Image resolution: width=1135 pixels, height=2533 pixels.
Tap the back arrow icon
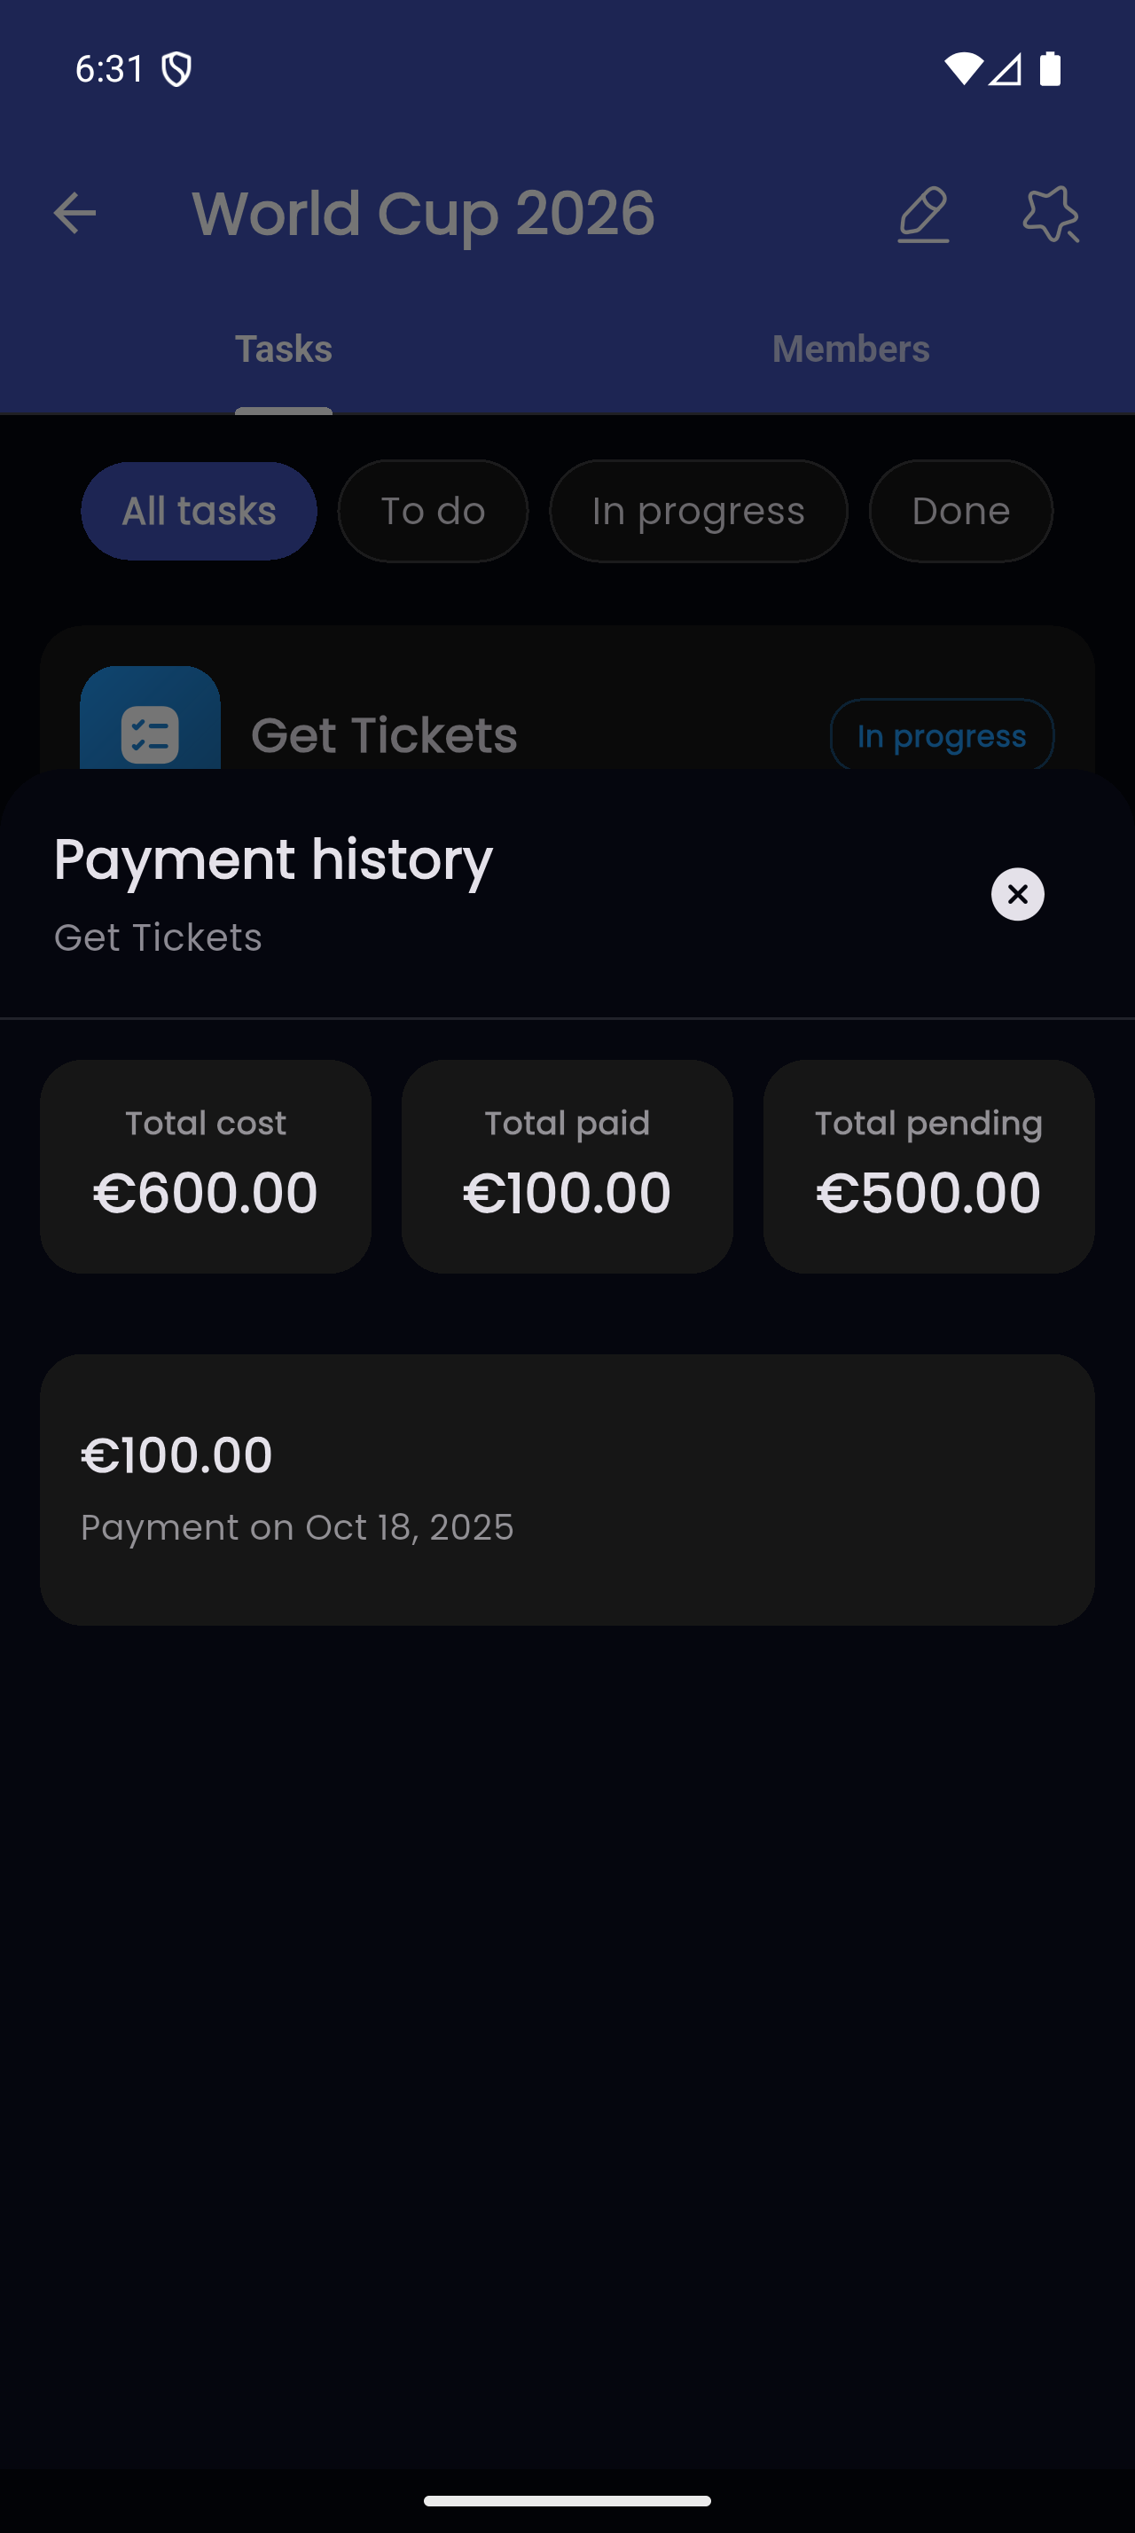[x=74, y=214]
